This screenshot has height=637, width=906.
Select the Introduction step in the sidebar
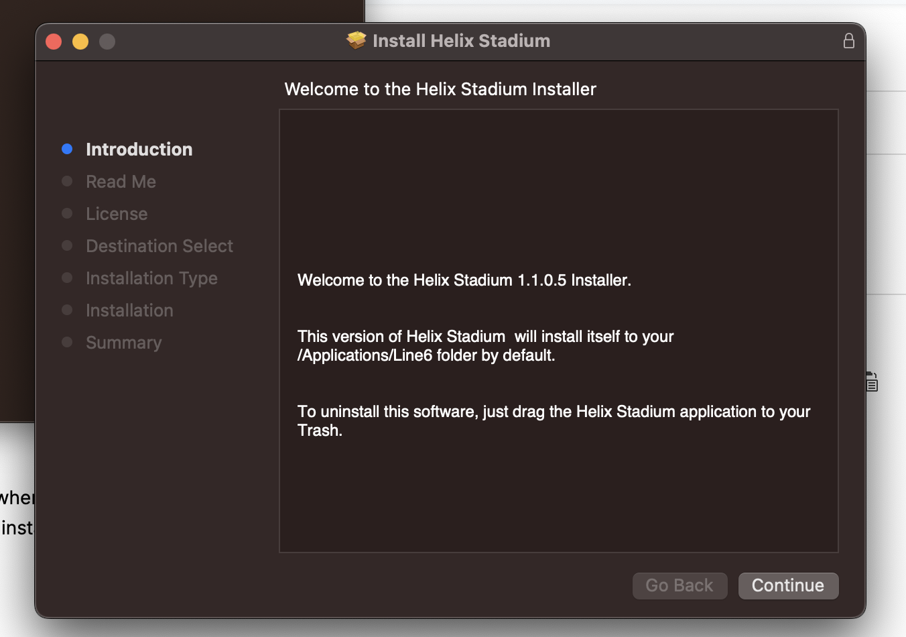[x=139, y=149]
